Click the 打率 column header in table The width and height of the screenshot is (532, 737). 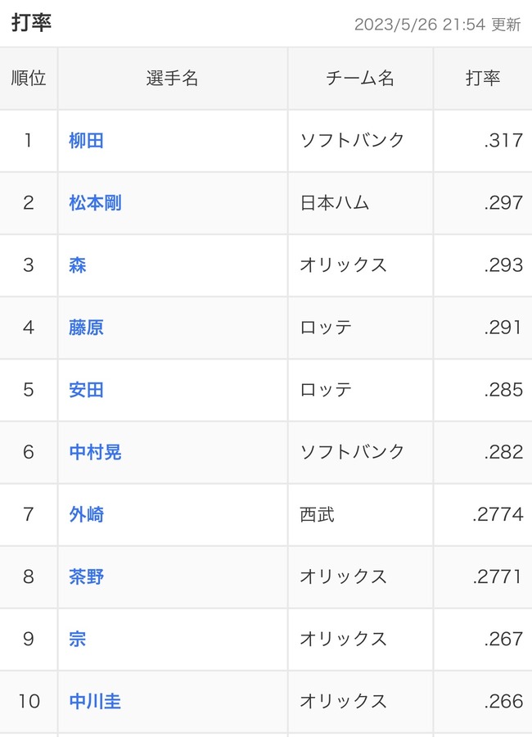coord(483,78)
